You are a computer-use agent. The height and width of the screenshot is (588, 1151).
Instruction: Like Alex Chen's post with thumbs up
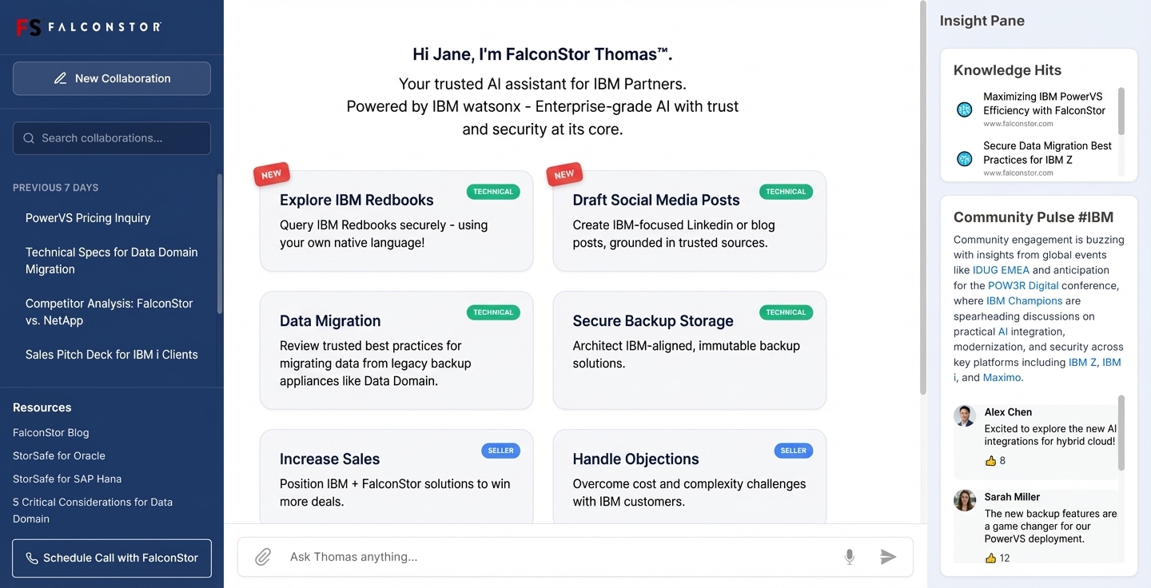point(991,461)
